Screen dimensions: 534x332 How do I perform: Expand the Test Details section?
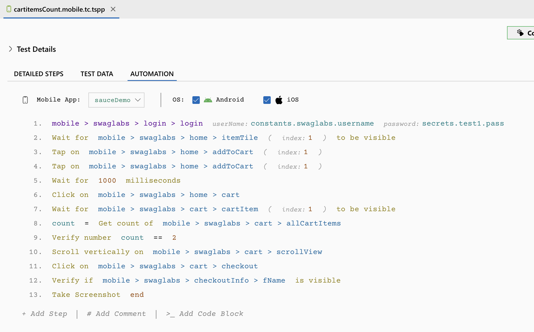tap(11, 49)
